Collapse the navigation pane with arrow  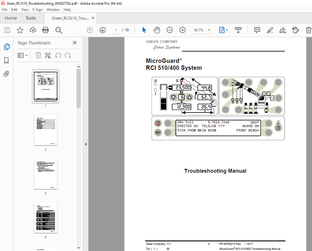click(85, 144)
